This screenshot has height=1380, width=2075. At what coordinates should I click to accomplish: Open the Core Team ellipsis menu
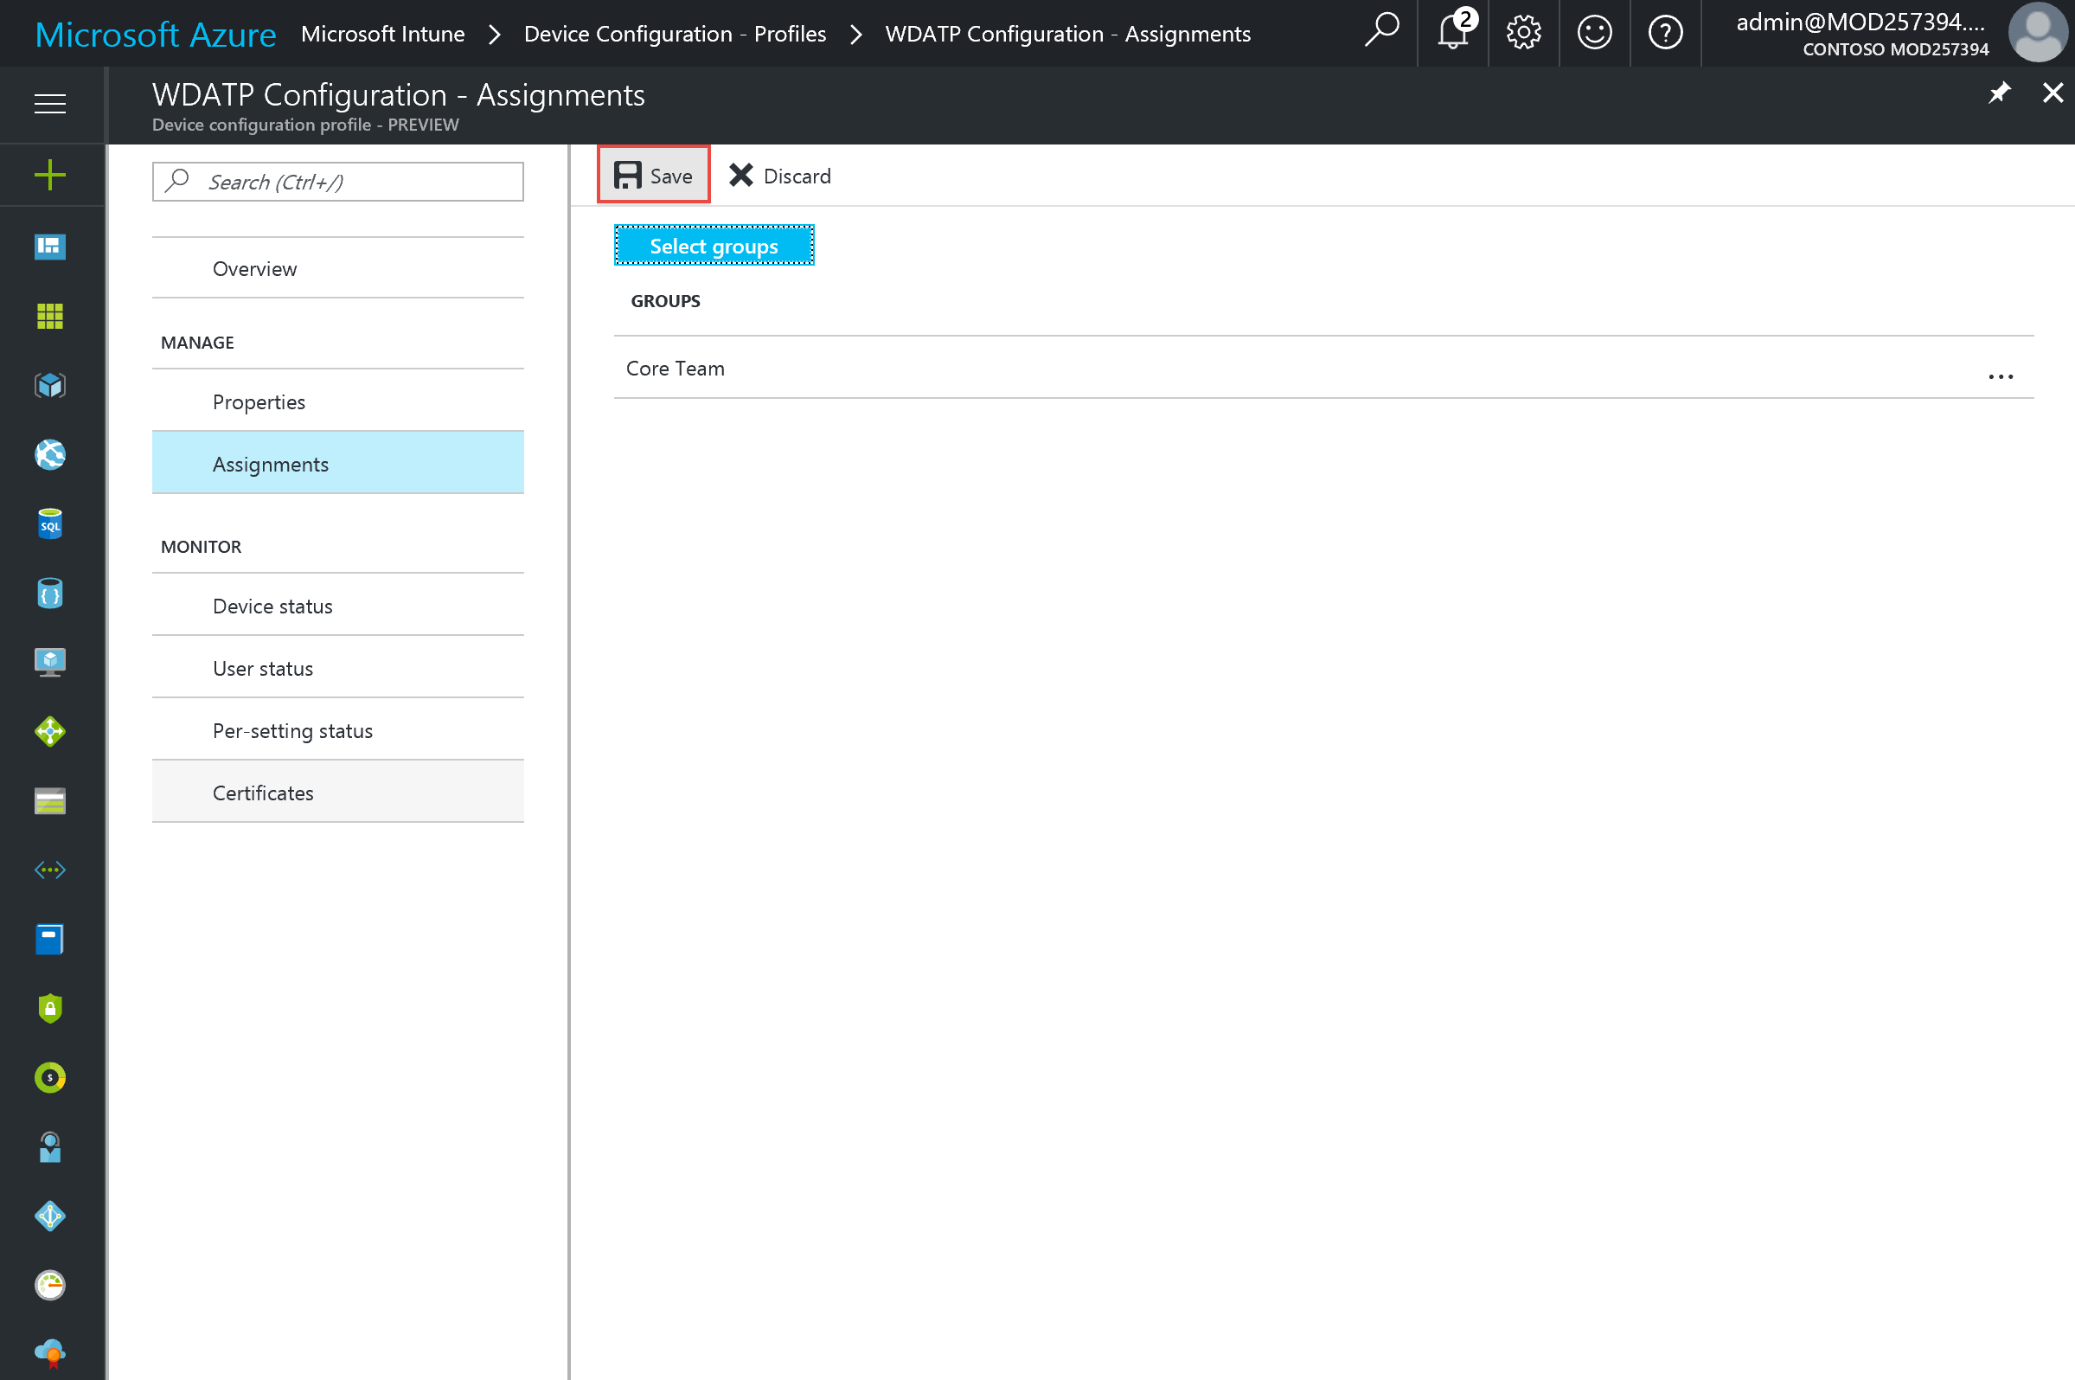click(2000, 376)
